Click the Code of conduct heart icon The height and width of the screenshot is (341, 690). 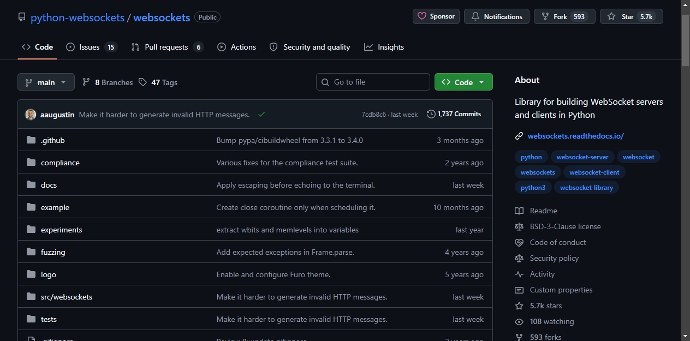(519, 242)
